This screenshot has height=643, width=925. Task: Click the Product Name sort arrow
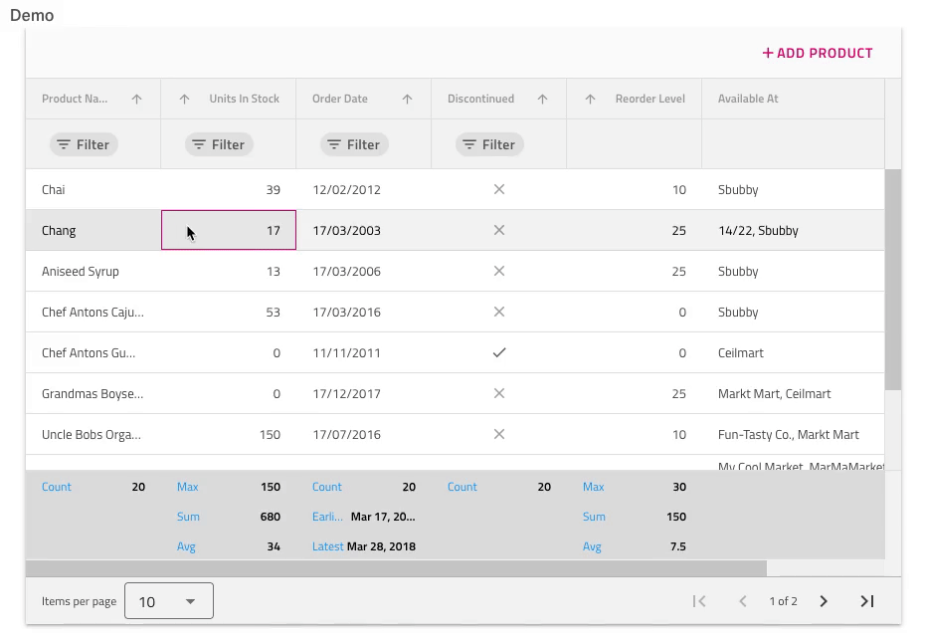137,99
